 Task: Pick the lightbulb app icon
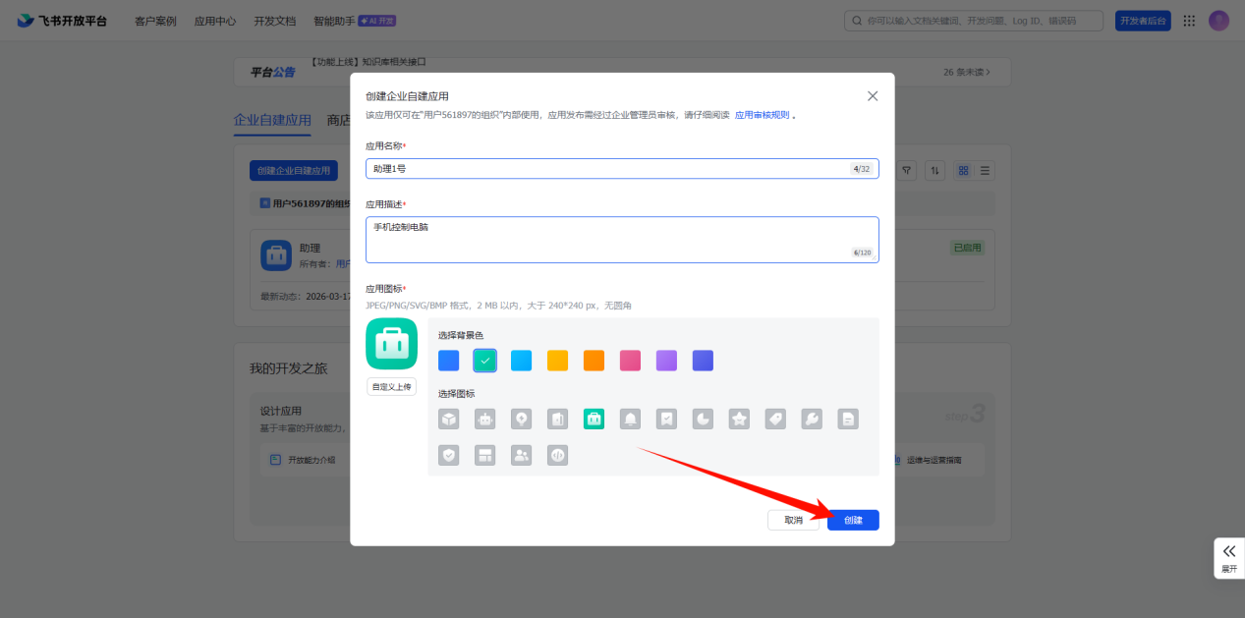521,420
